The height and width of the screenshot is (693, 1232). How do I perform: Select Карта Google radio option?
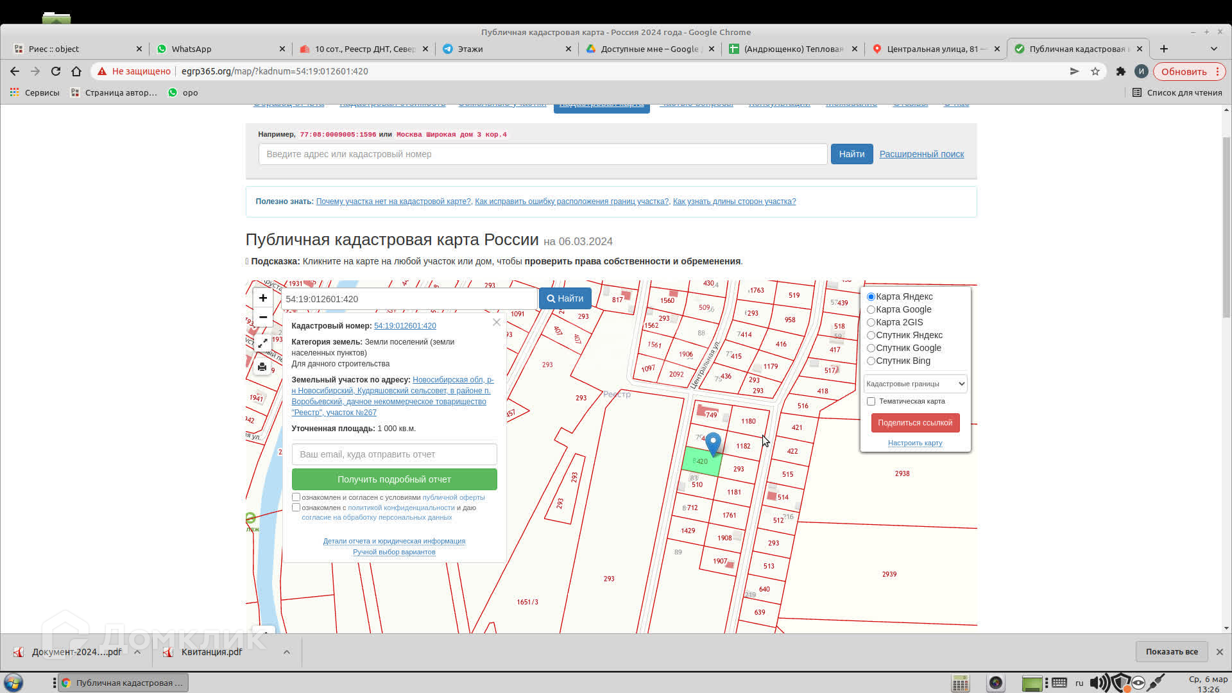point(871,310)
